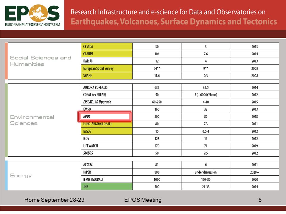Click the '0.5-1' cell in IAGOS row

[206, 131]
